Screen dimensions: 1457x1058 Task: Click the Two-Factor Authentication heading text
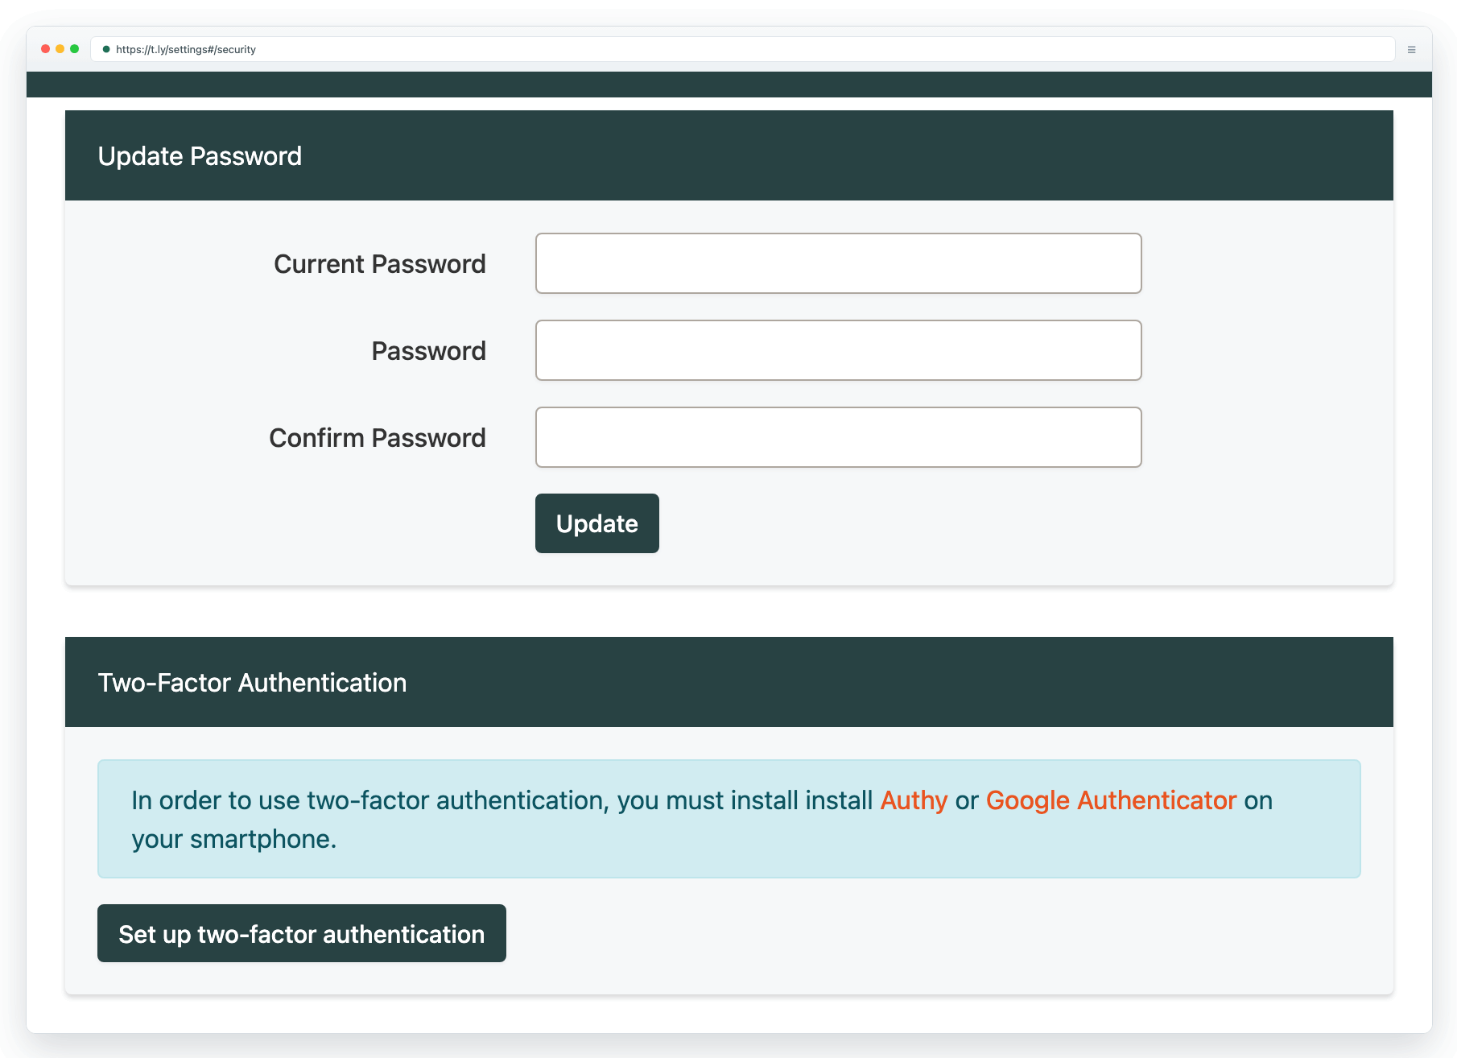click(x=252, y=683)
